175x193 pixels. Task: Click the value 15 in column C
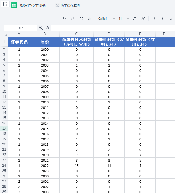coord(77,166)
